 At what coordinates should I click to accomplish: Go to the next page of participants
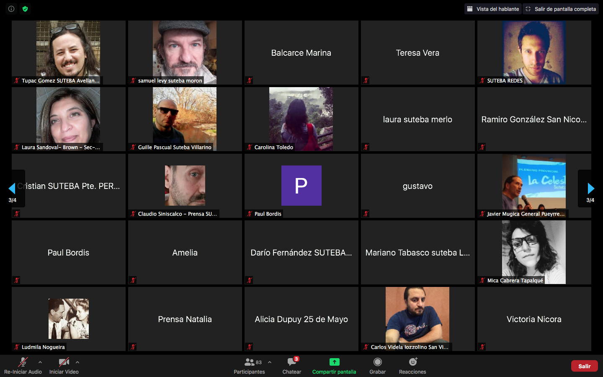coord(590,188)
